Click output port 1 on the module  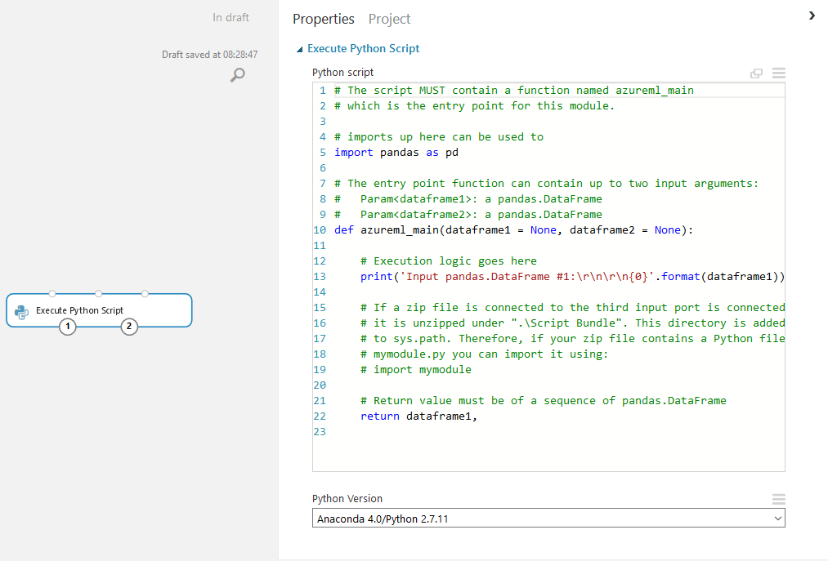pyautogui.click(x=68, y=327)
